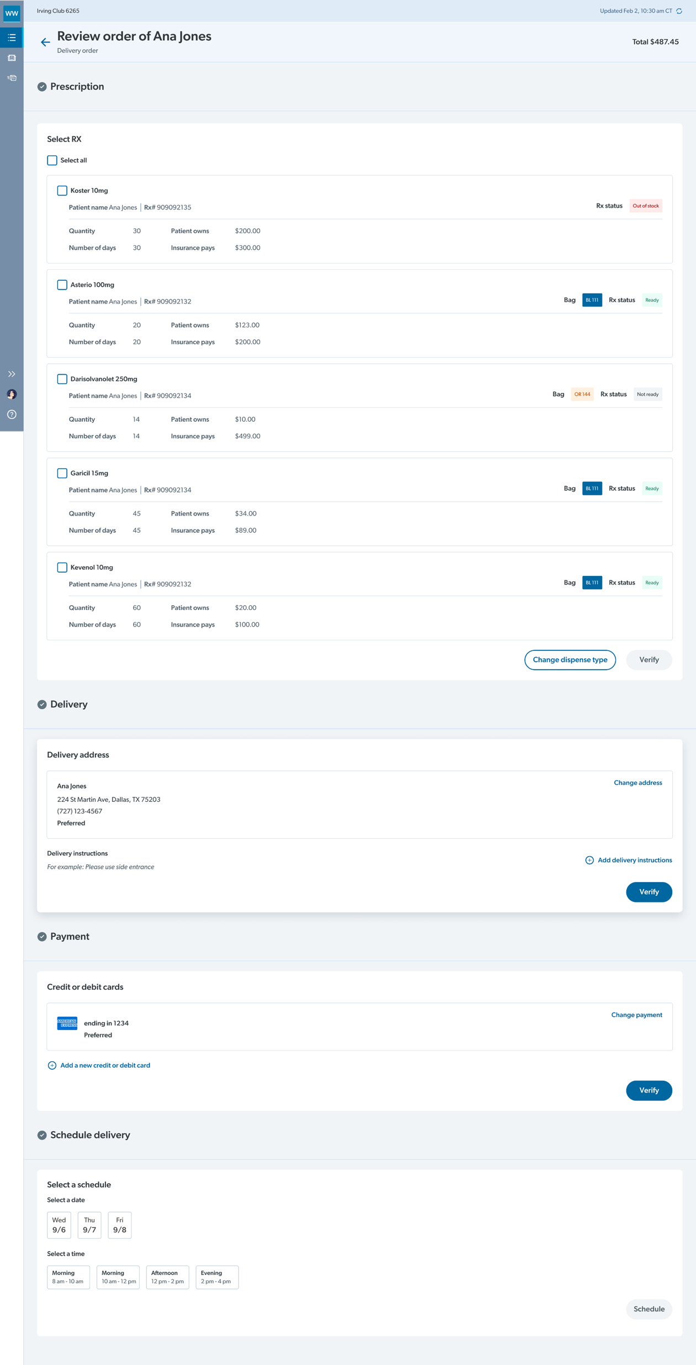Screen dimensions: 696x1365
Task: Click the Prescription section check icon
Action: click(42, 87)
